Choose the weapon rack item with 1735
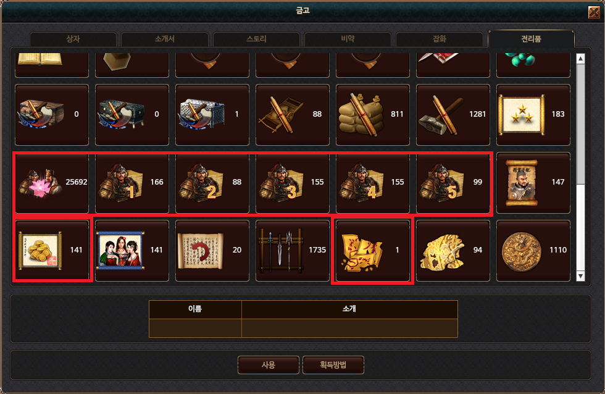This screenshot has height=394, width=605. coord(293,251)
